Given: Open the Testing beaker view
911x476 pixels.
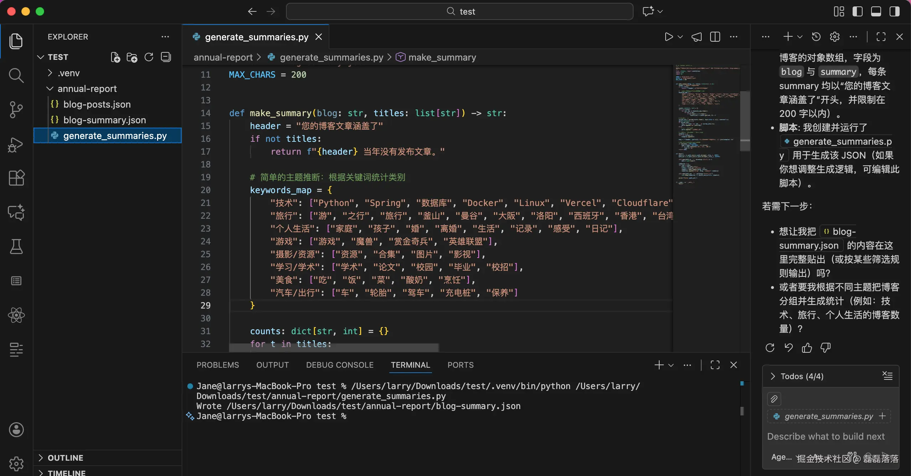Looking at the screenshot, I should point(16,247).
